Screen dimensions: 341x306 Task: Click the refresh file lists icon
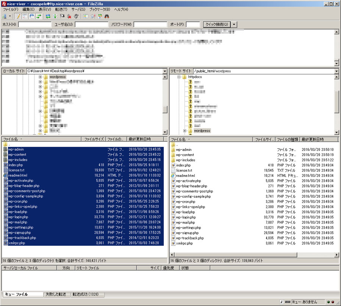(x=48, y=16)
